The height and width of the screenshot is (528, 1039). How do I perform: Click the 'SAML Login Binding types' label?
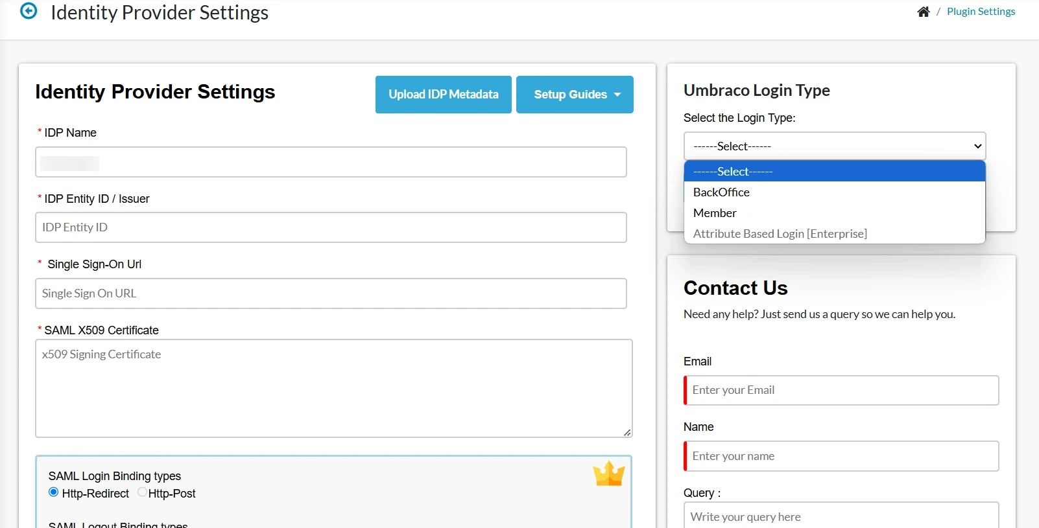[x=115, y=476]
